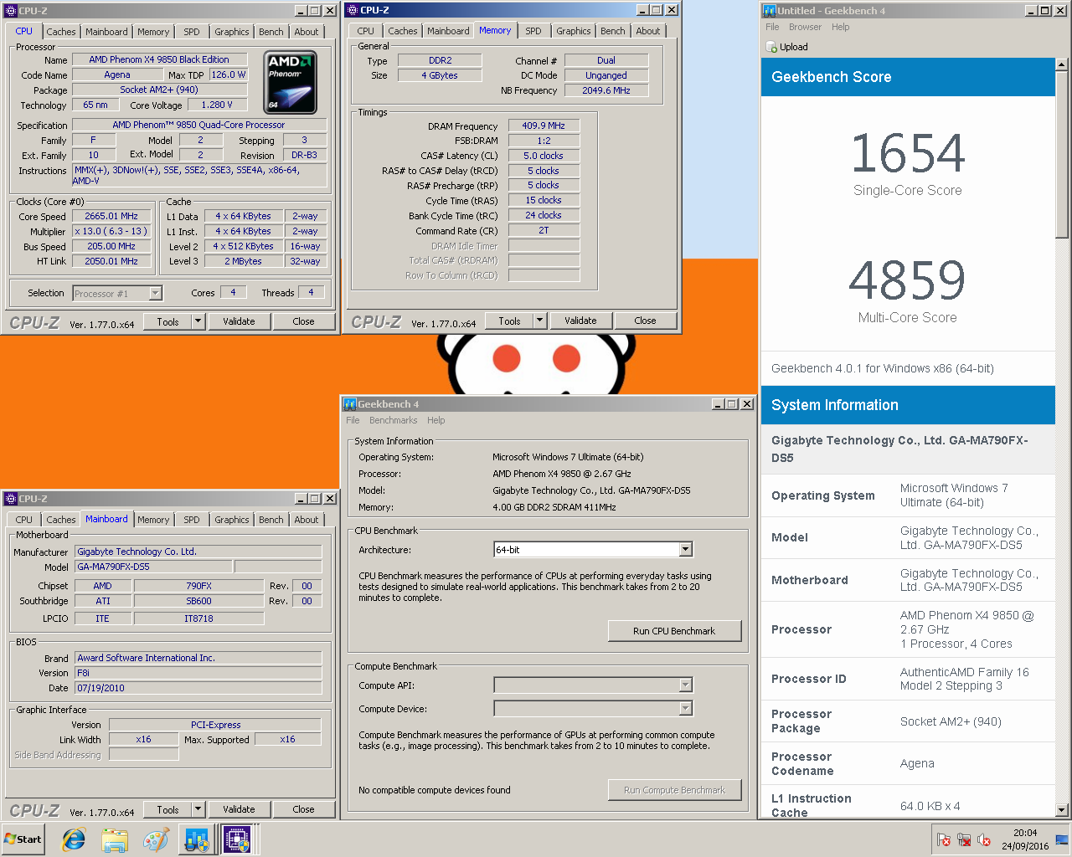Select the CPU-Z taskbar icon
This screenshot has height=857, width=1072.
pos(237,839)
